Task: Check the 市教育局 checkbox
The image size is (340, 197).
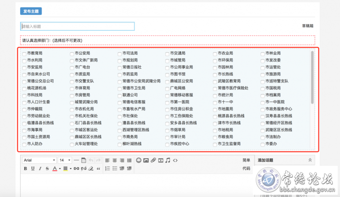Action: (24, 54)
